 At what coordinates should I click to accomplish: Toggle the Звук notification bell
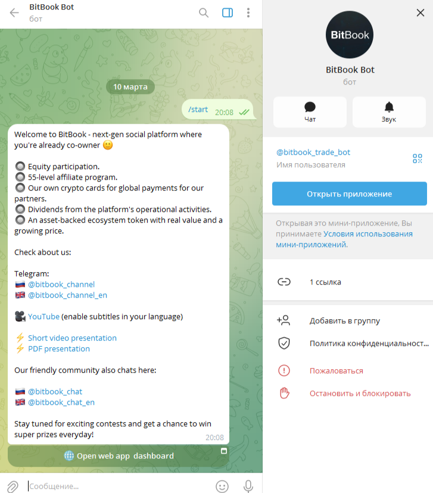tap(389, 112)
